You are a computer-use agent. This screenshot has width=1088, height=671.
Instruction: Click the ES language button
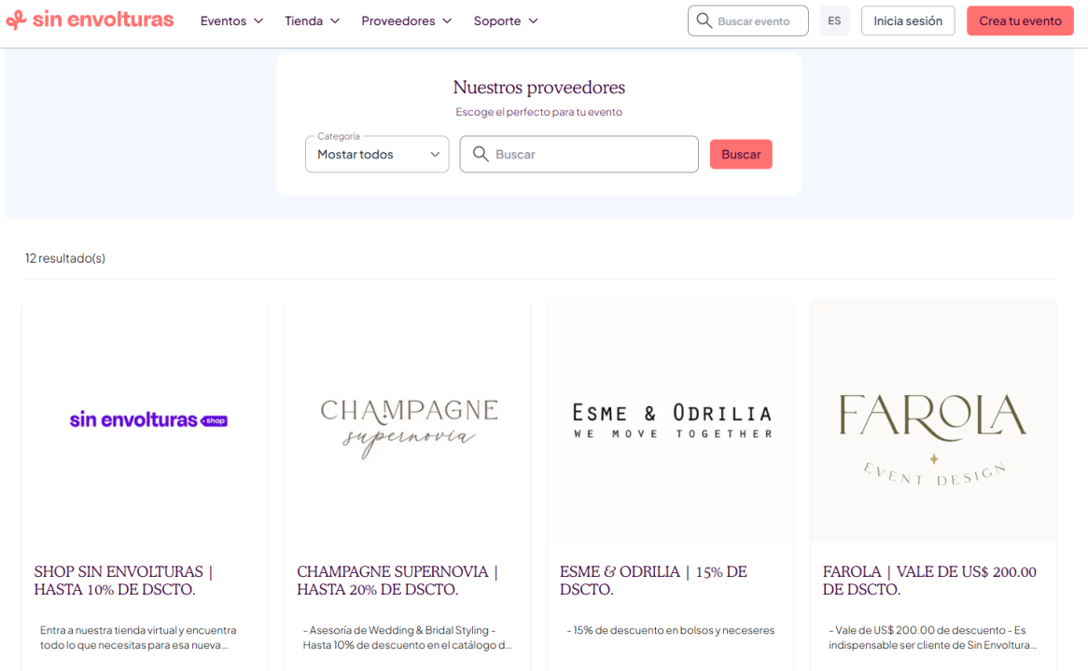point(834,21)
